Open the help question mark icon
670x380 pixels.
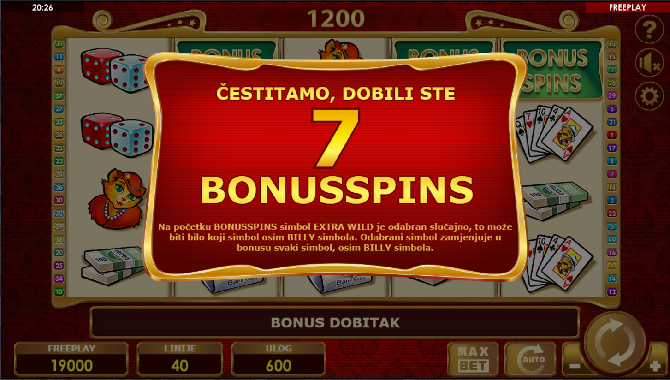(x=649, y=29)
